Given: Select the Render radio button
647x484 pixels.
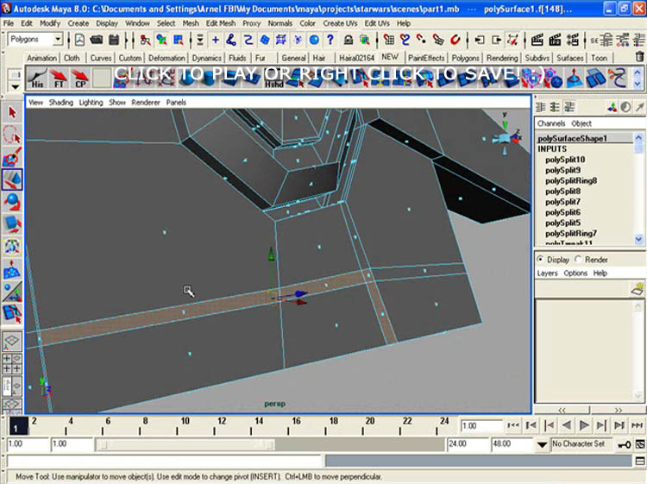Looking at the screenshot, I should [577, 260].
